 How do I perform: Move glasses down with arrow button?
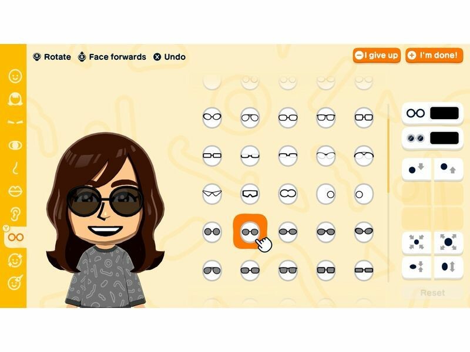pos(417,169)
